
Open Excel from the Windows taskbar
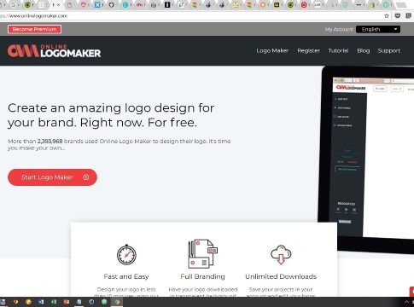54,302
